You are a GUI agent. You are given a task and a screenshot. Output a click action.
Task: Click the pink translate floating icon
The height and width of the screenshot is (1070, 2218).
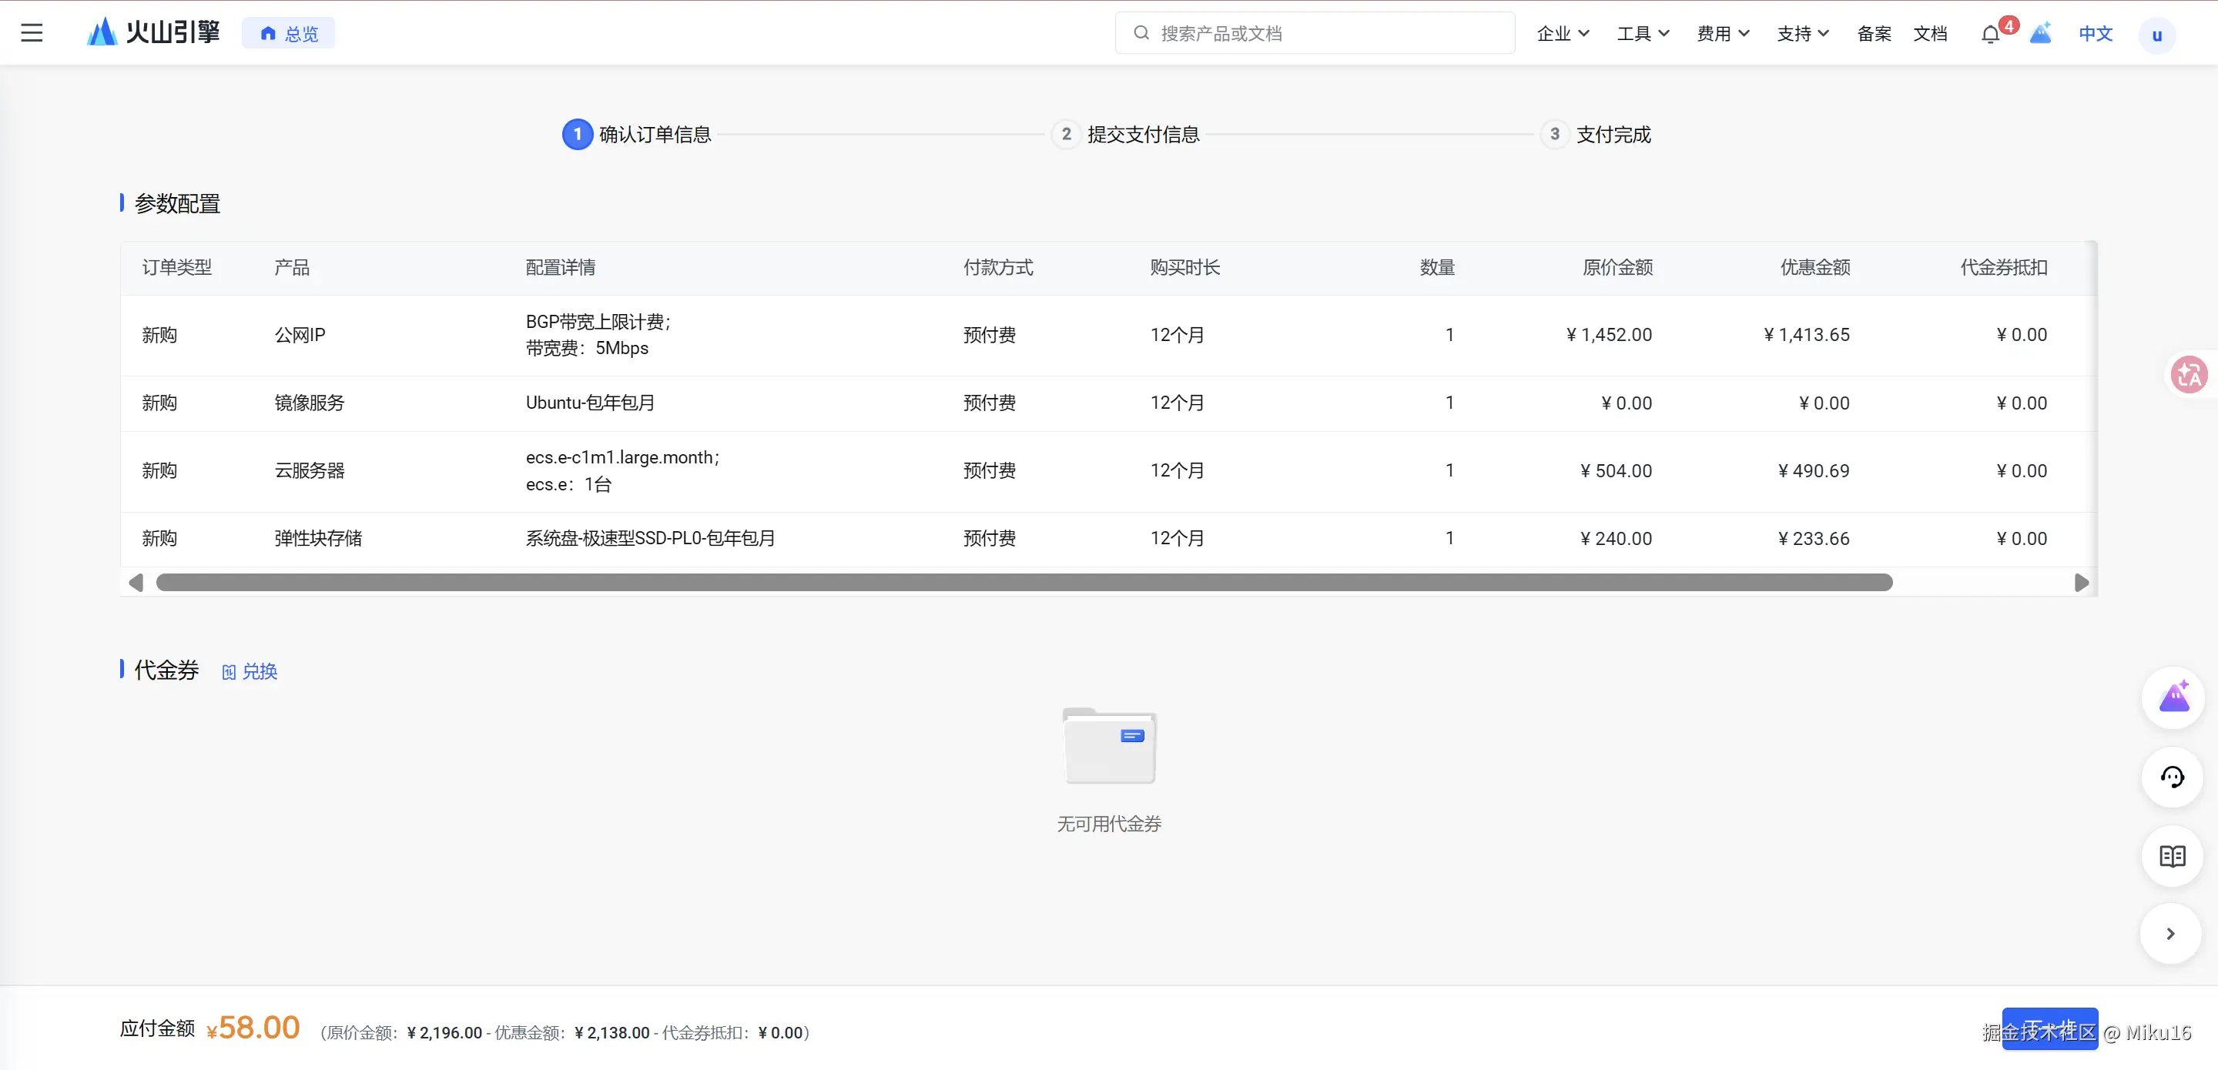click(x=2188, y=374)
